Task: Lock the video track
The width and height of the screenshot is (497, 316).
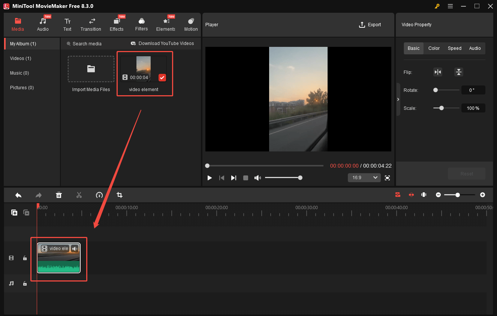Action: (25, 258)
